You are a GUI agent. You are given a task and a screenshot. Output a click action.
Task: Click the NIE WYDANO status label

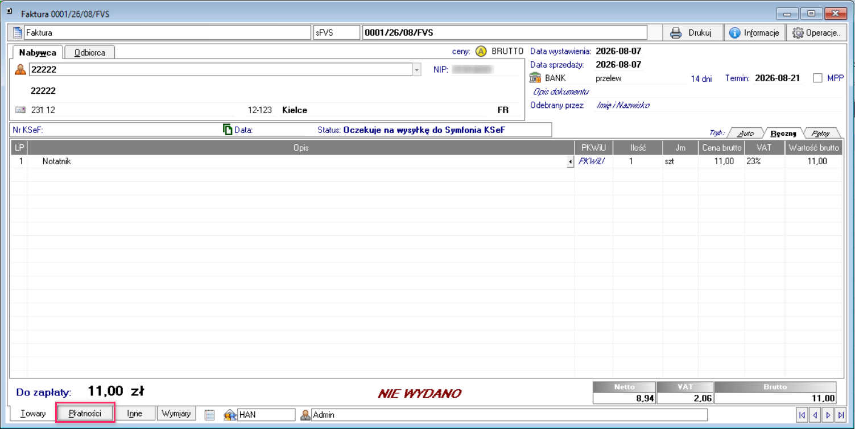(420, 393)
